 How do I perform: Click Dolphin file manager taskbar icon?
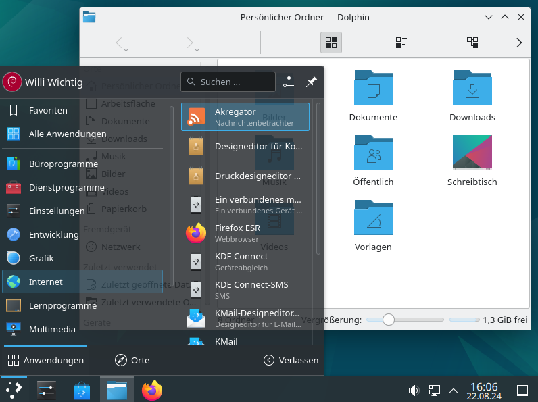point(117,390)
